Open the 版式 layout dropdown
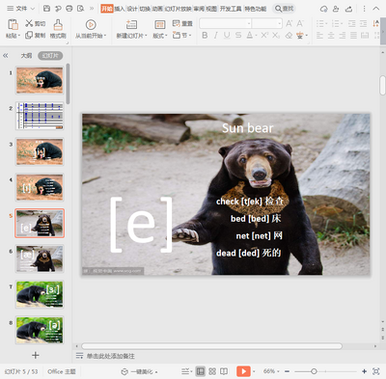This screenshot has width=386, height=379. [x=160, y=29]
